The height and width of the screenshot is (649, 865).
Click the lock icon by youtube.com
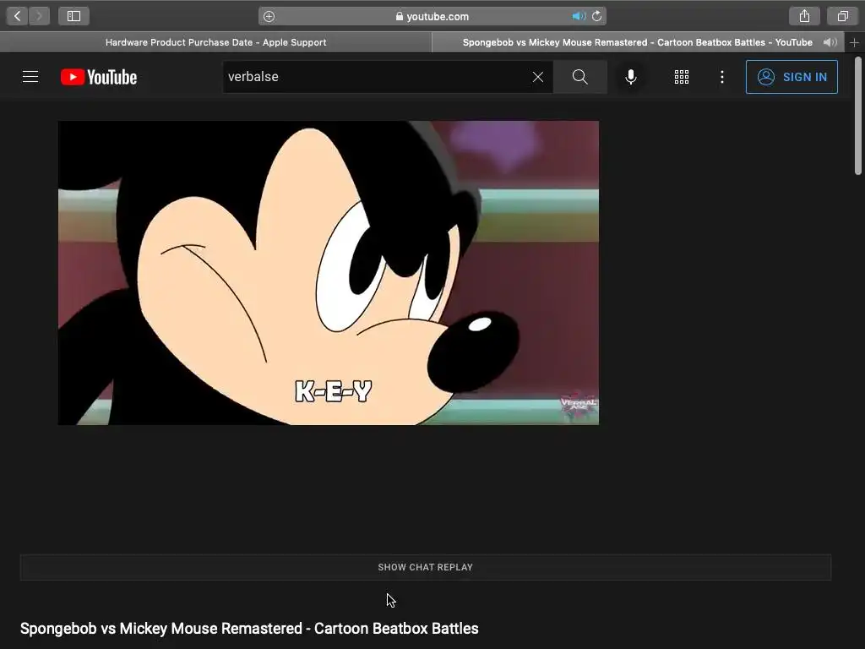[x=400, y=17]
